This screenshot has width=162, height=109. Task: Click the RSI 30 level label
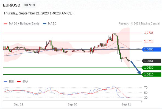[146, 98]
